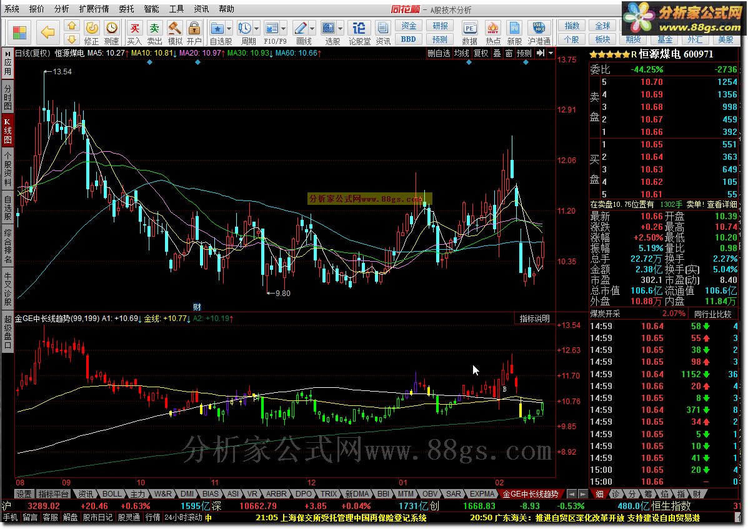Select the EXPMA indicator tab

tap(482, 494)
